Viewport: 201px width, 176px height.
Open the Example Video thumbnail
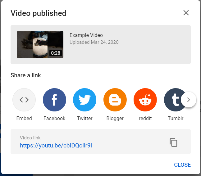tap(40, 44)
